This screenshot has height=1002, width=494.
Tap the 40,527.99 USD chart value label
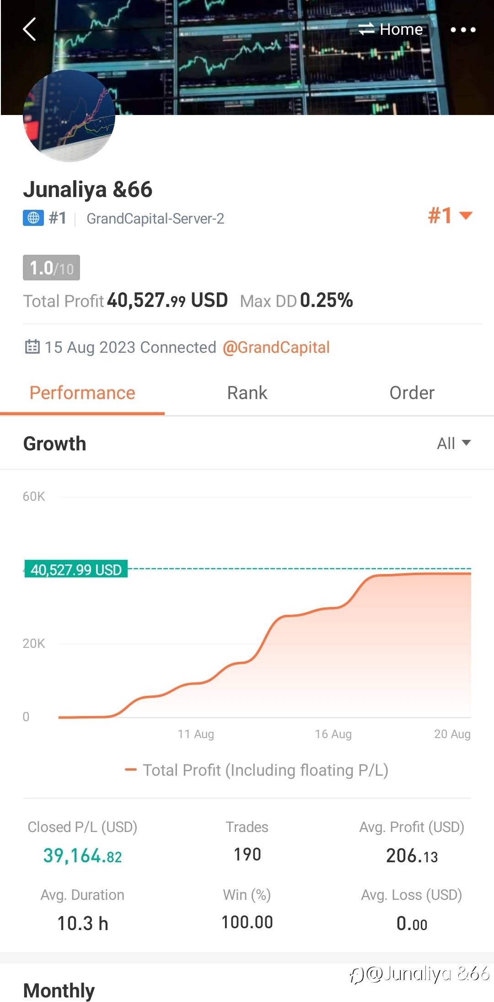coord(76,569)
